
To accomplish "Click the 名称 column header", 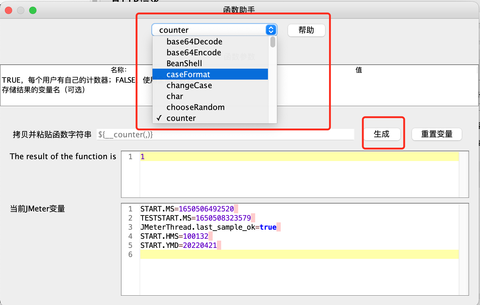I will click(x=119, y=70).
